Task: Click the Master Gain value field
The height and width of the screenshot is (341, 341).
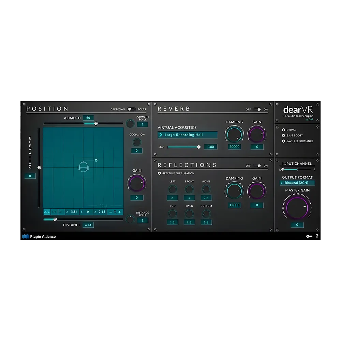Action: coord(297,225)
